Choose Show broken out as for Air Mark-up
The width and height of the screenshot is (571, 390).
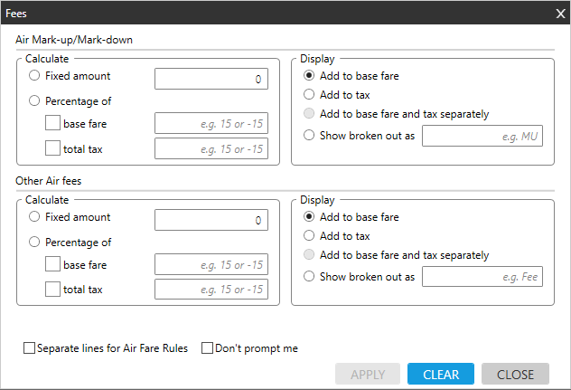pyautogui.click(x=310, y=136)
